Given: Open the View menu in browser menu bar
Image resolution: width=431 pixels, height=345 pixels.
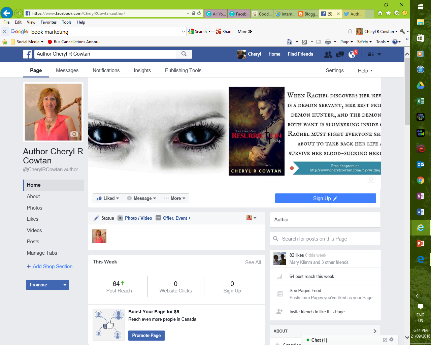Looking at the screenshot, I should point(31,22).
